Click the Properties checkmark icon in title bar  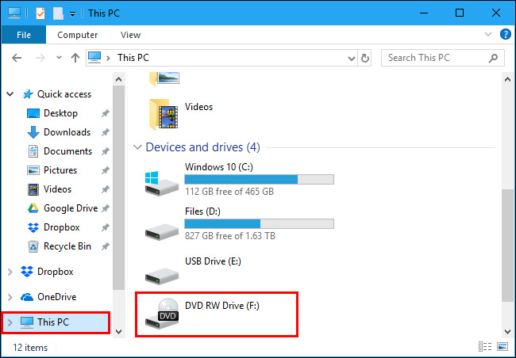tap(40, 13)
